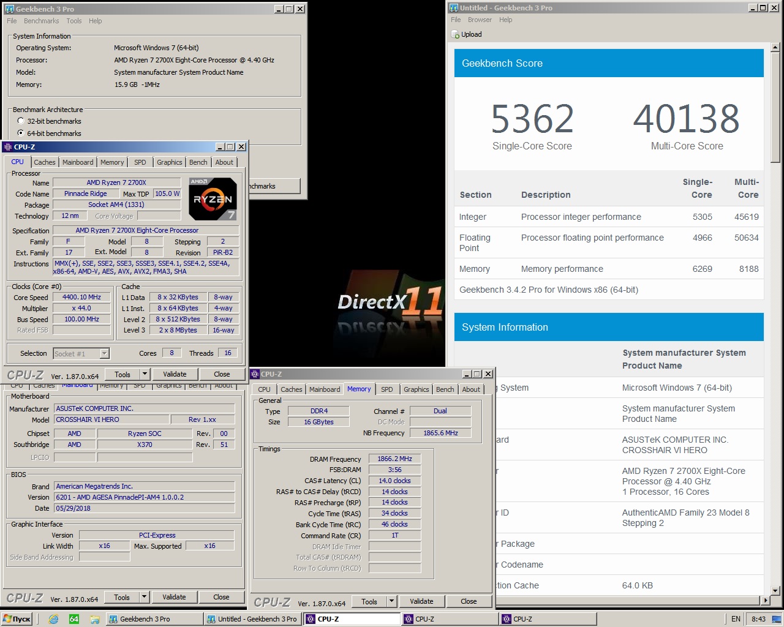Click Close button in Memory CPU-Z window
Image resolution: width=784 pixels, height=627 pixels.
[x=469, y=601]
